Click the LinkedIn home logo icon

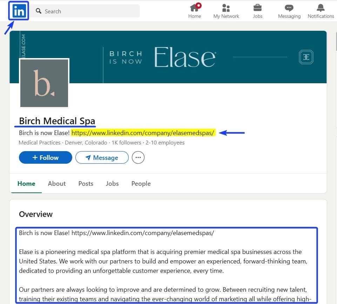18,11
